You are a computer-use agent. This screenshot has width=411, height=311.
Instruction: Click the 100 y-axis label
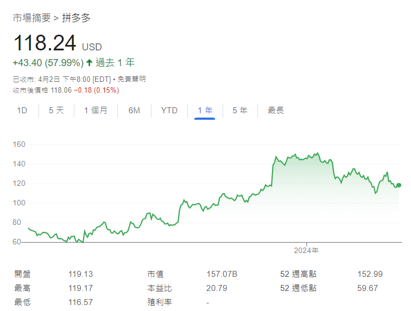19,203
